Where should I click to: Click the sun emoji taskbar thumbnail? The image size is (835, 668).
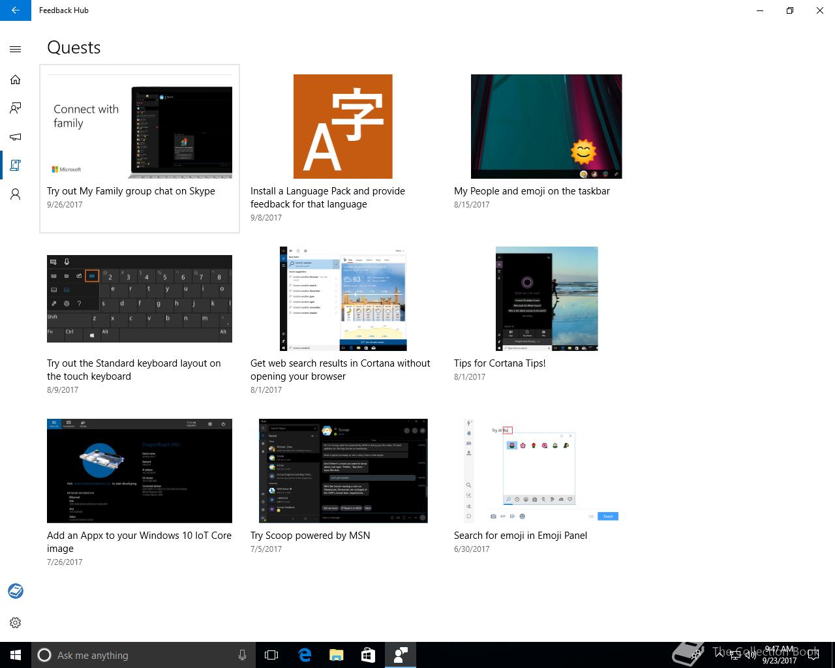click(547, 127)
